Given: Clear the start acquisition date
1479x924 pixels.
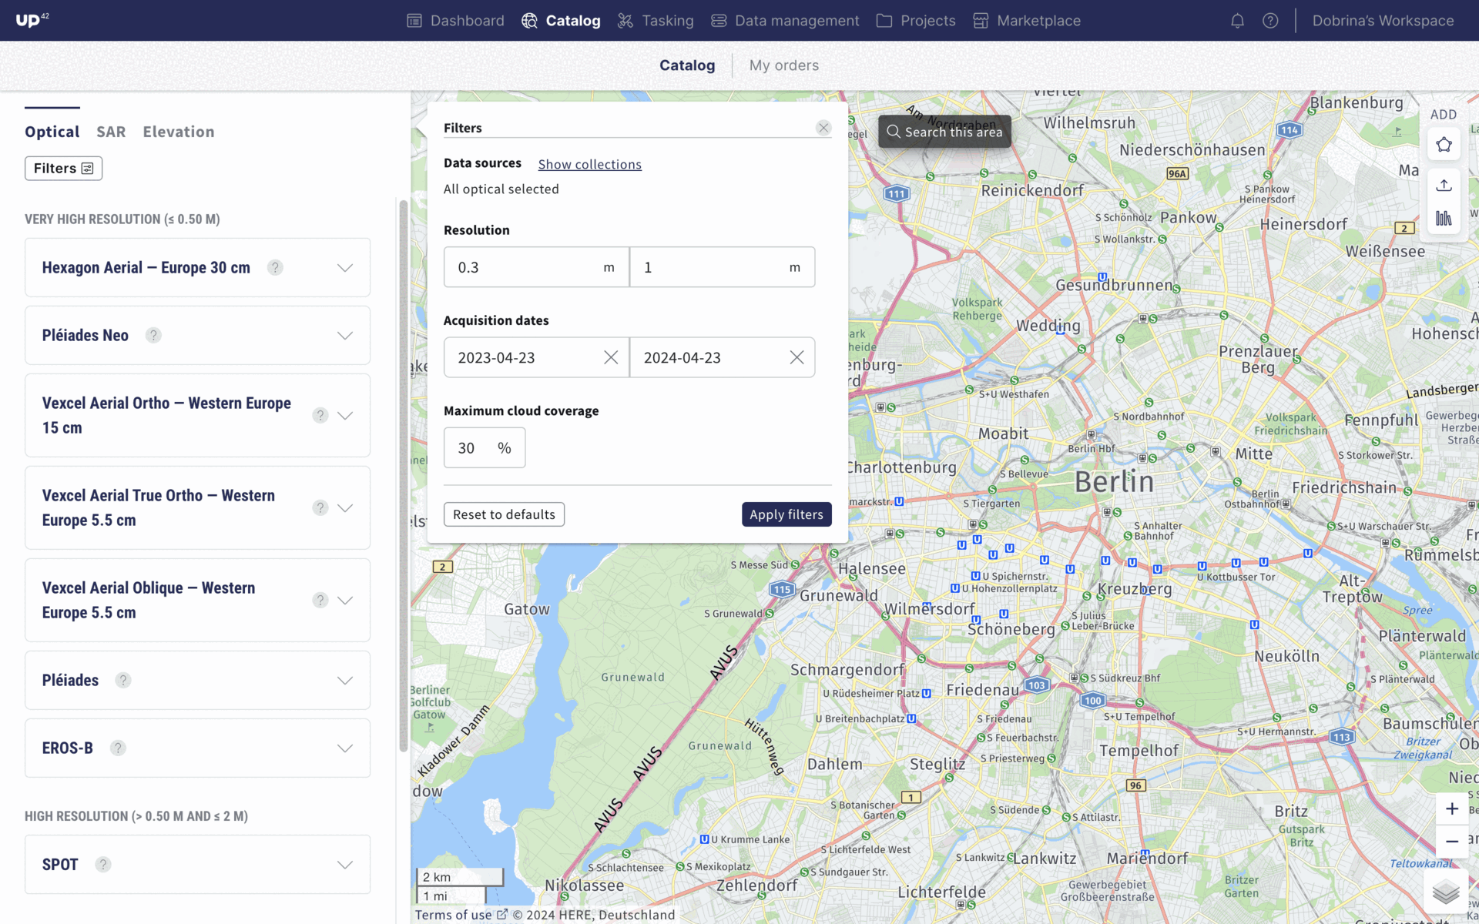Looking at the screenshot, I should click(x=611, y=357).
